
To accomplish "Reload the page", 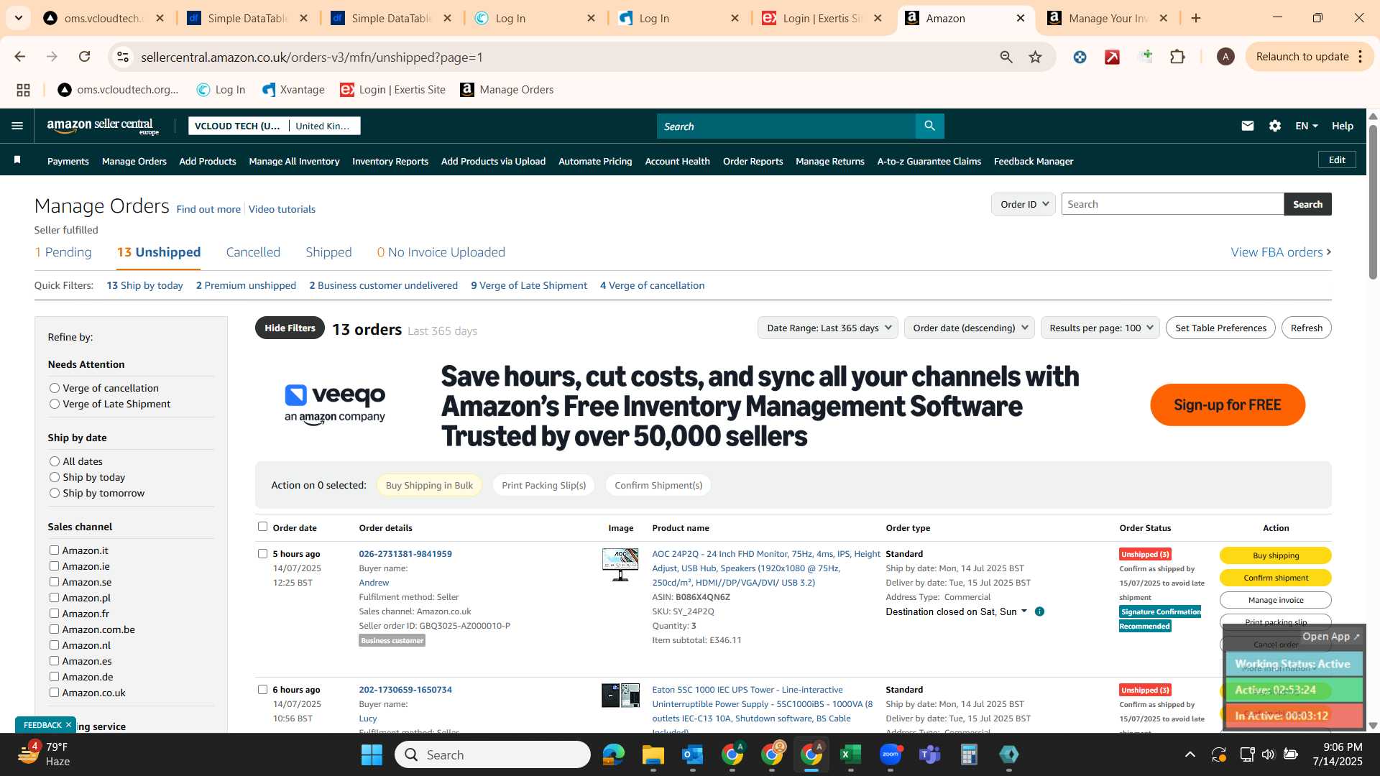I will click(84, 57).
